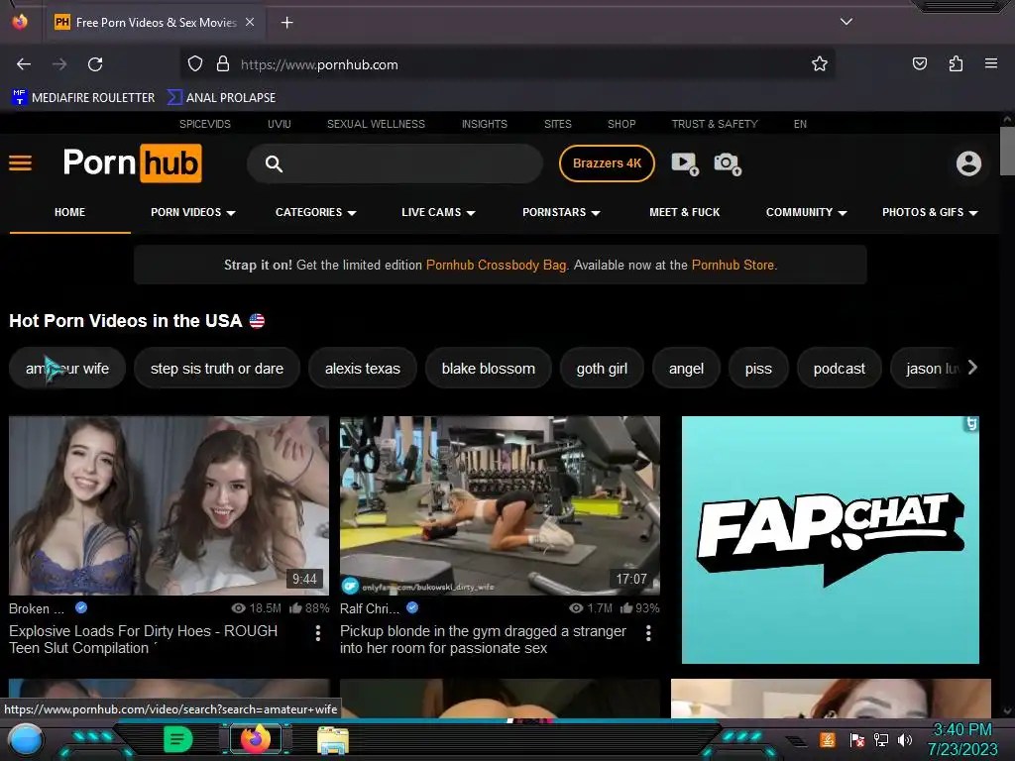Select the blake blossom tag chip
This screenshot has height=761, width=1015.
[488, 369]
